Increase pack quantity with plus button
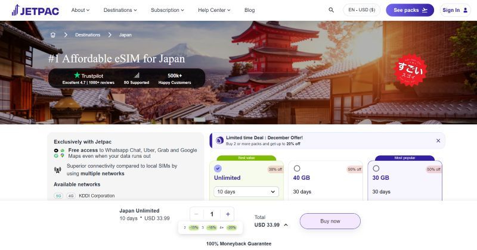This screenshot has width=477, height=250. click(x=228, y=214)
